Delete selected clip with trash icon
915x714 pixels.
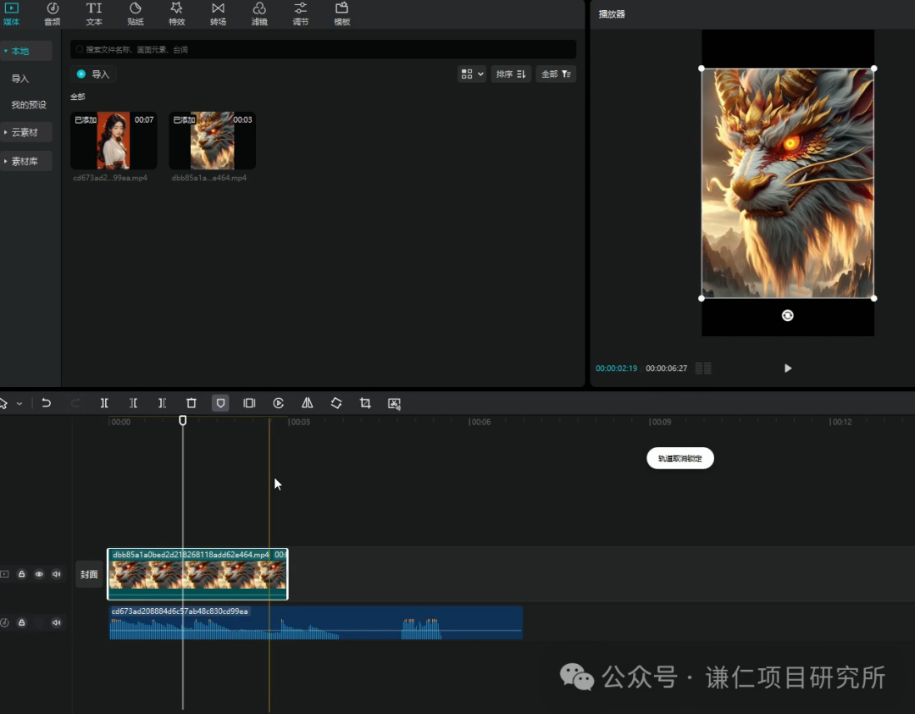tap(191, 403)
